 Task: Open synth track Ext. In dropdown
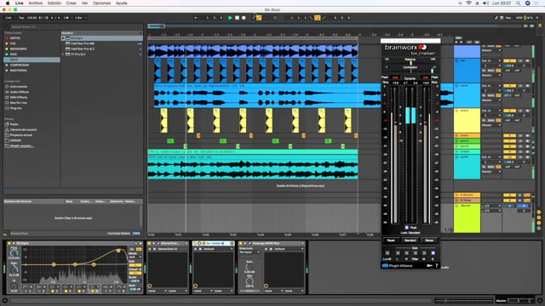click(490, 157)
